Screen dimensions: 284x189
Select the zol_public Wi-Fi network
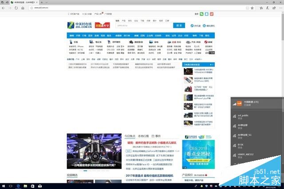256,116
